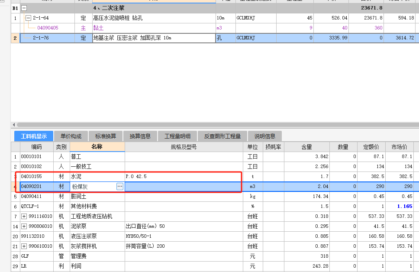Image resolution: width=419 pixels, height=272 pixels.
Task: Click the 数量 column header
Action: coord(343,147)
